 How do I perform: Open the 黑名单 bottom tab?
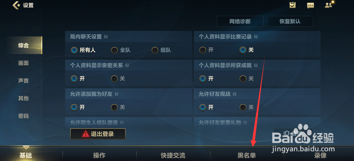tap(247, 155)
